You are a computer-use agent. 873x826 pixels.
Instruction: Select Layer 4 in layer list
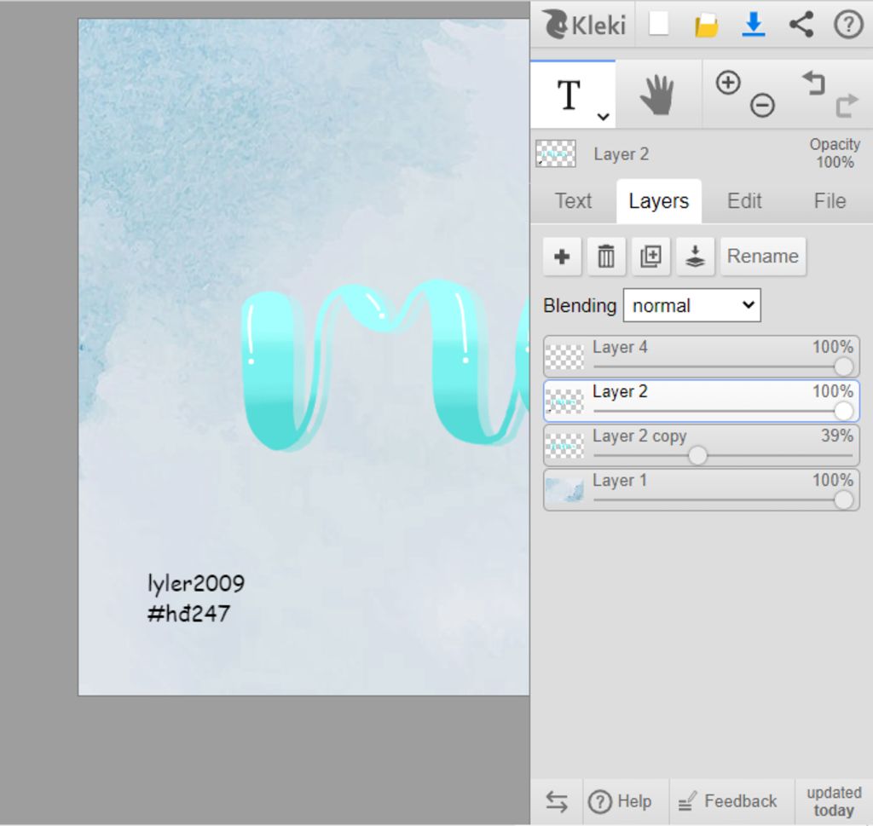[x=702, y=356]
